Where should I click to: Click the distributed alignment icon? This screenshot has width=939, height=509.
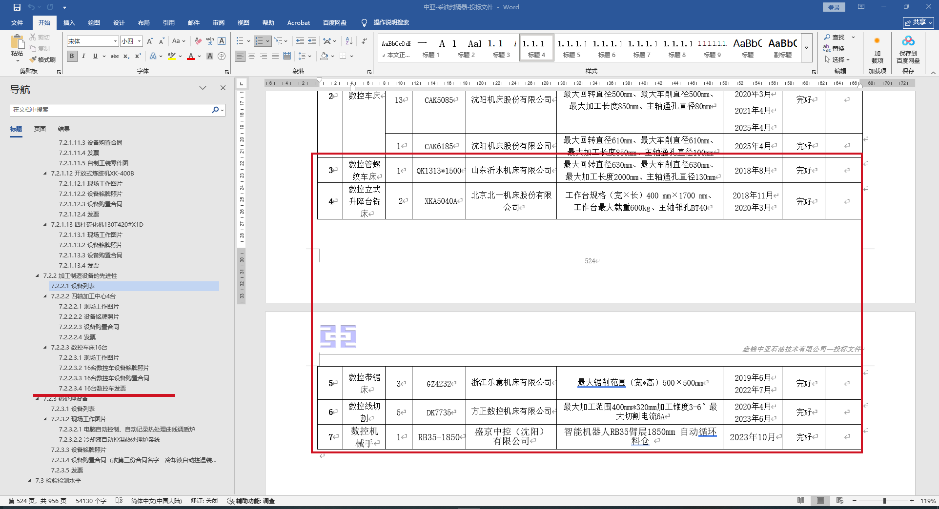(287, 56)
